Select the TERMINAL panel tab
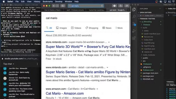The image size is (176, 99). (170, 82)
